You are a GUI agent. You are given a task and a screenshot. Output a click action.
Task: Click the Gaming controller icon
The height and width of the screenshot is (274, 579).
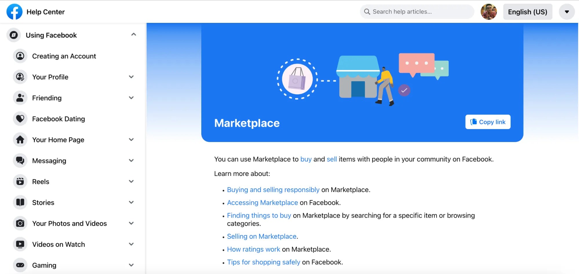(20, 265)
